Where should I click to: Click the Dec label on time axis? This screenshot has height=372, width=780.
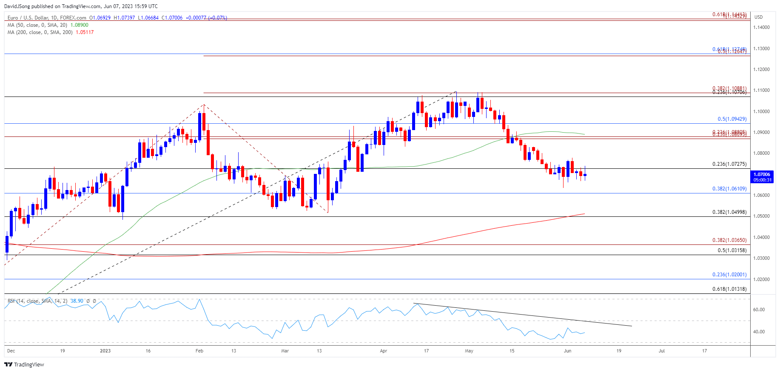[11, 351]
